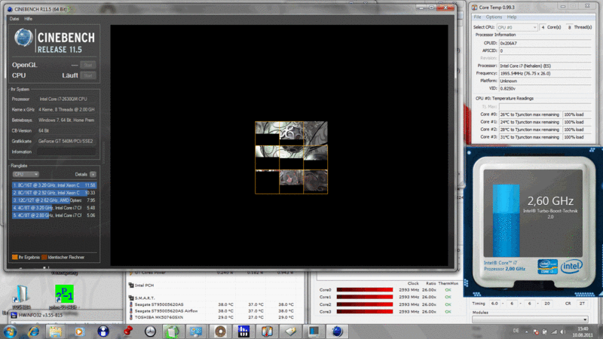The width and height of the screenshot is (603, 339).
Task: Click the Processor field Intel Core i7 (Nehalem)
Action: tap(545, 66)
